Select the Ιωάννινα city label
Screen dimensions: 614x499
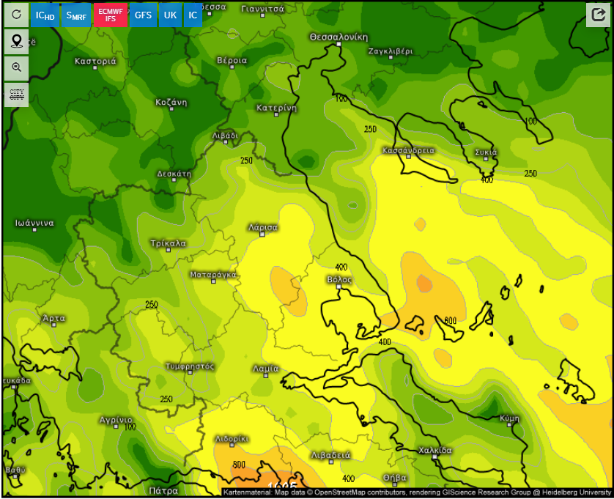pyautogui.click(x=35, y=222)
